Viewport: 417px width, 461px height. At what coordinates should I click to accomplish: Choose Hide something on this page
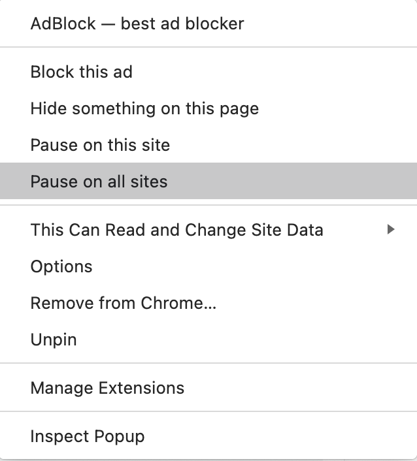click(x=144, y=108)
